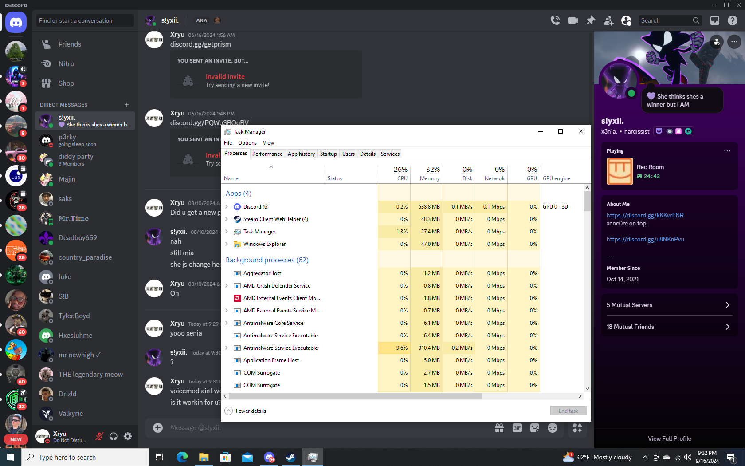Click the Task Manager horizontal scrollbar
The width and height of the screenshot is (745, 466).
coord(356,396)
